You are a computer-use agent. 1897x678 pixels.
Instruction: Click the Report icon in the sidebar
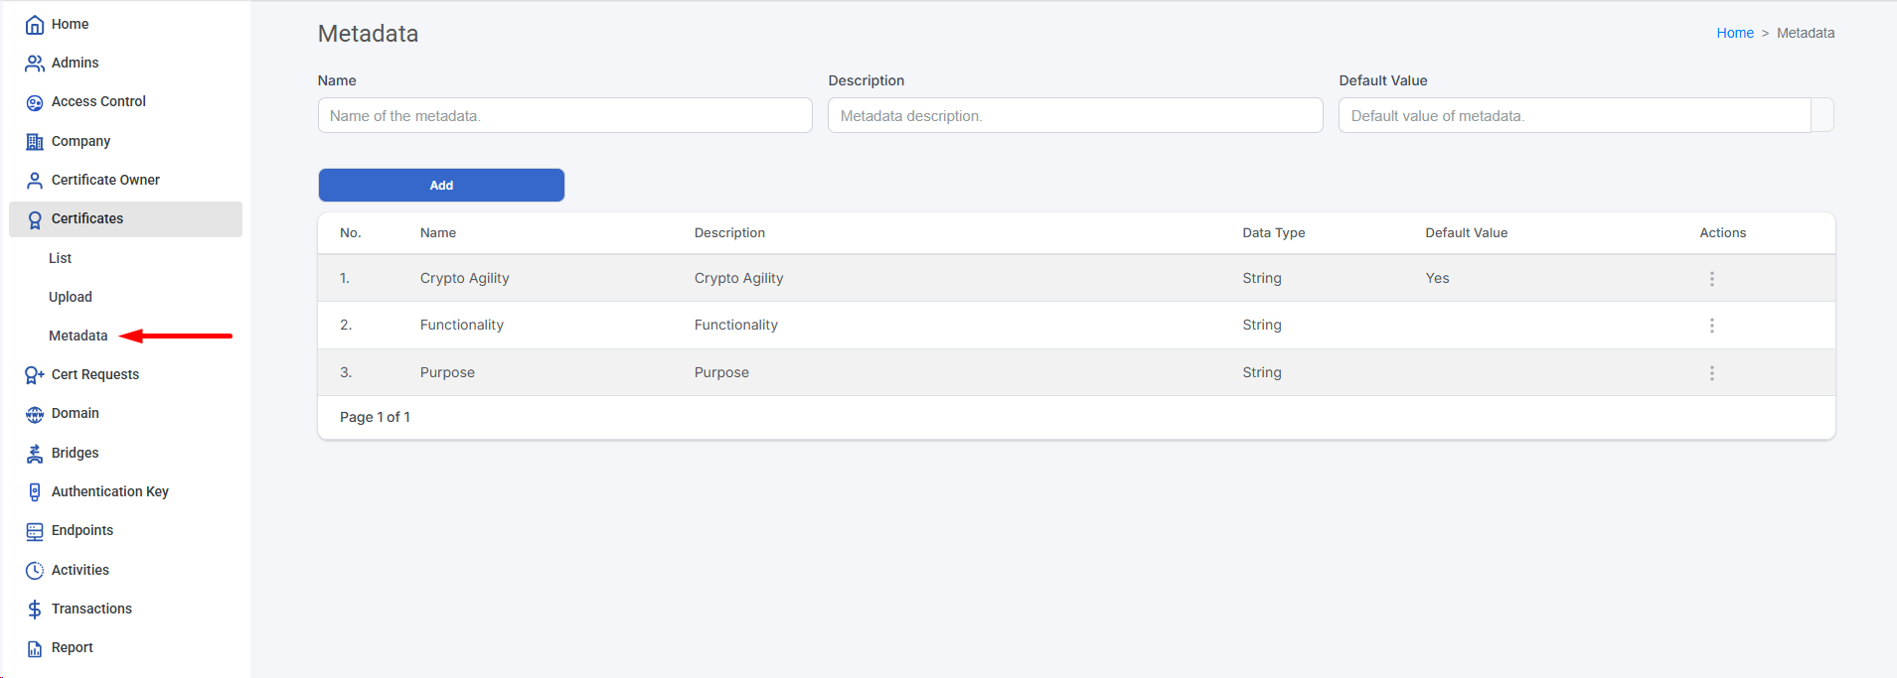pos(35,648)
